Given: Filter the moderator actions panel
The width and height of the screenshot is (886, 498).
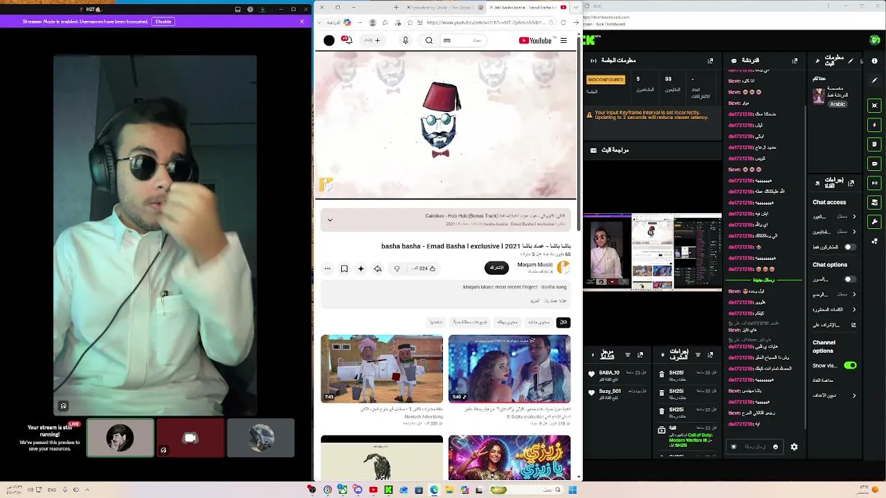Looking at the screenshot, I should click(698, 355).
